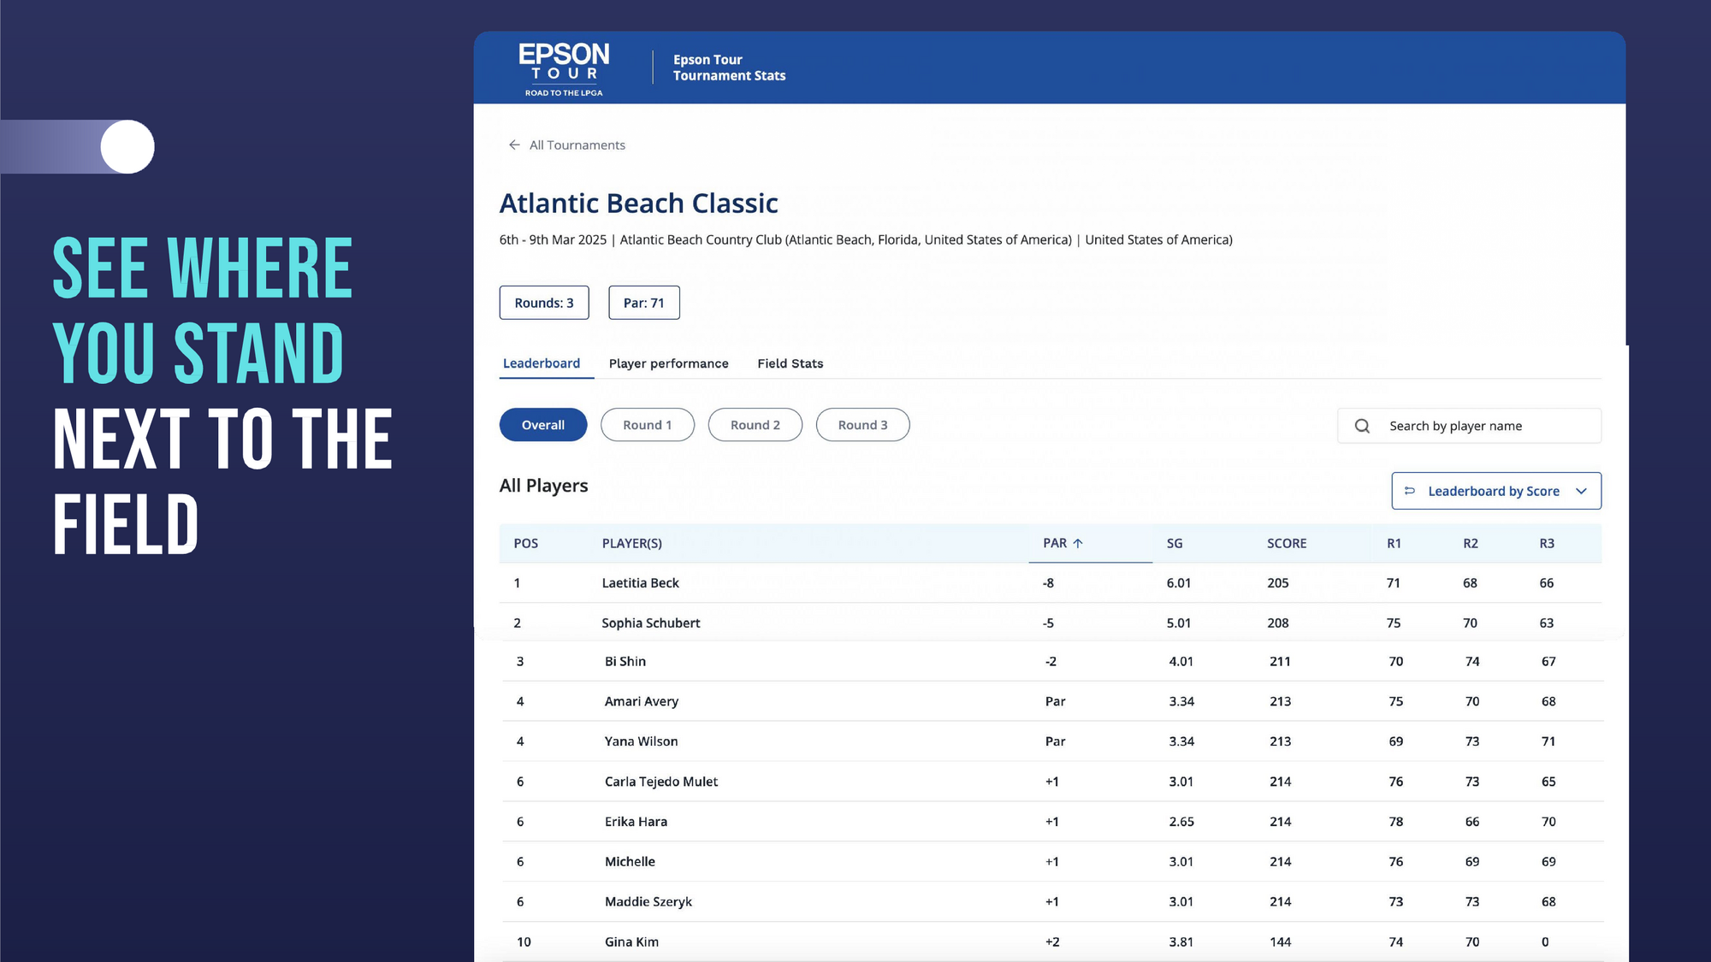Expand the Leaderboard by Score dropdown chevron
1711x962 pixels.
(x=1581, y=491)
